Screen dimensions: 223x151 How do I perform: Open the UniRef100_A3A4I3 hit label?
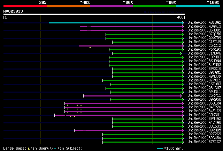[204, 27]
